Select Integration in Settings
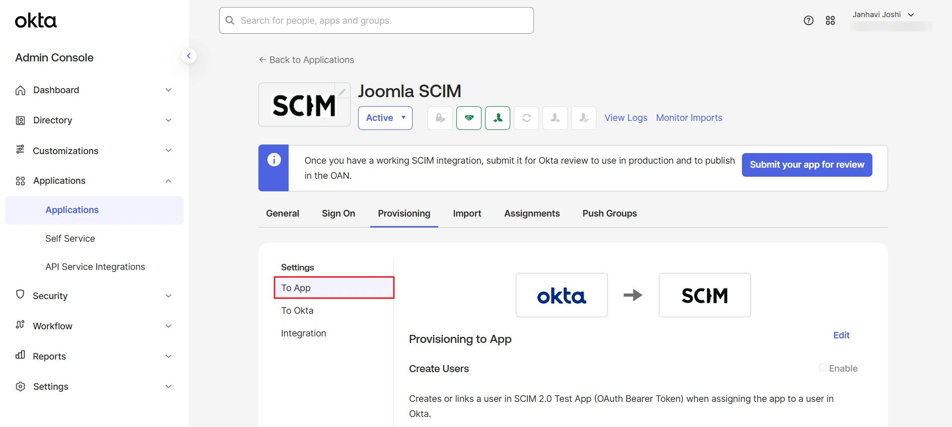Image resolution: width=952 pixels, height=427 pixels. (x=304, y=333)
